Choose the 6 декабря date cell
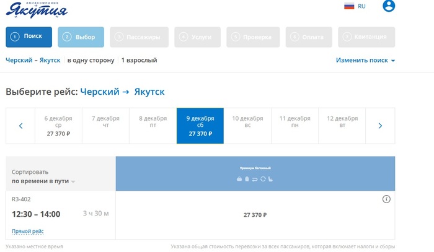The height and width of the screenshot is (252, 434). [x=58, y=126]
